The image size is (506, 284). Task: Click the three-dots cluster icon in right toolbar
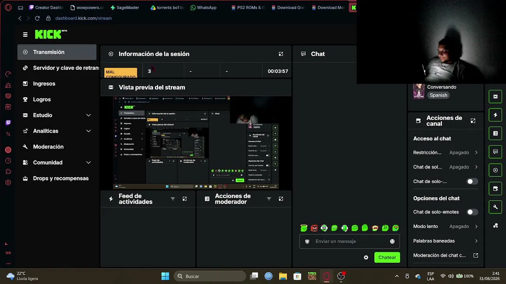click(495, 226)
